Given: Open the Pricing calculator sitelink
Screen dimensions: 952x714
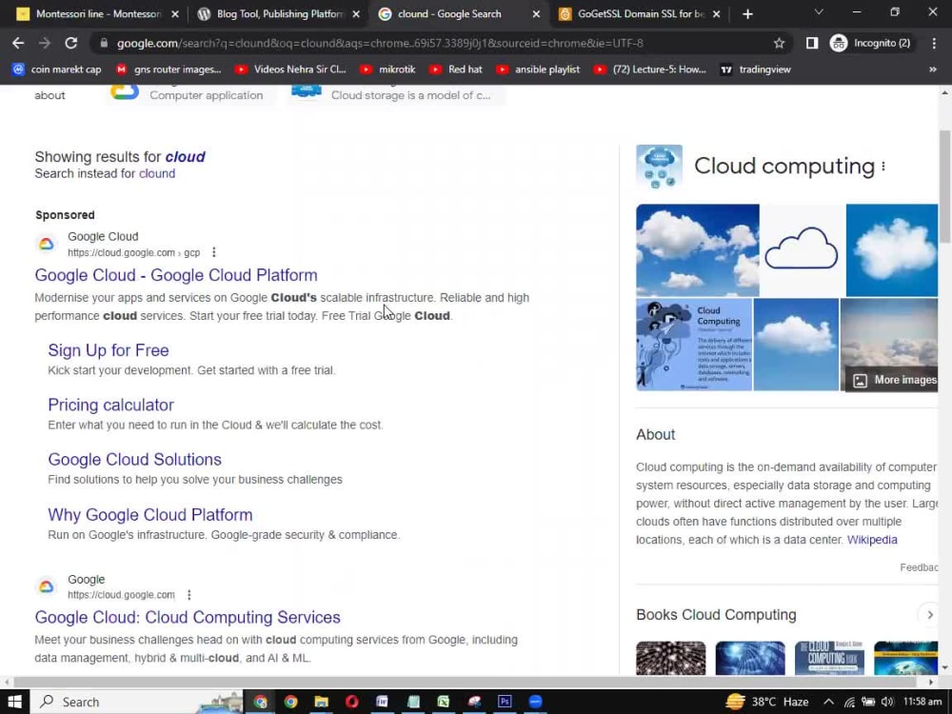Looking at the screenshot, I should [x=110, y=405].
